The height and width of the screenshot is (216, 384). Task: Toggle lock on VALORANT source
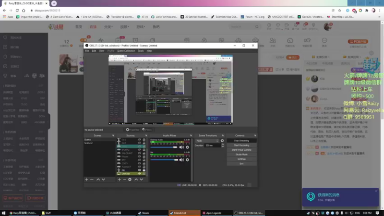click(x=144, y=153)
